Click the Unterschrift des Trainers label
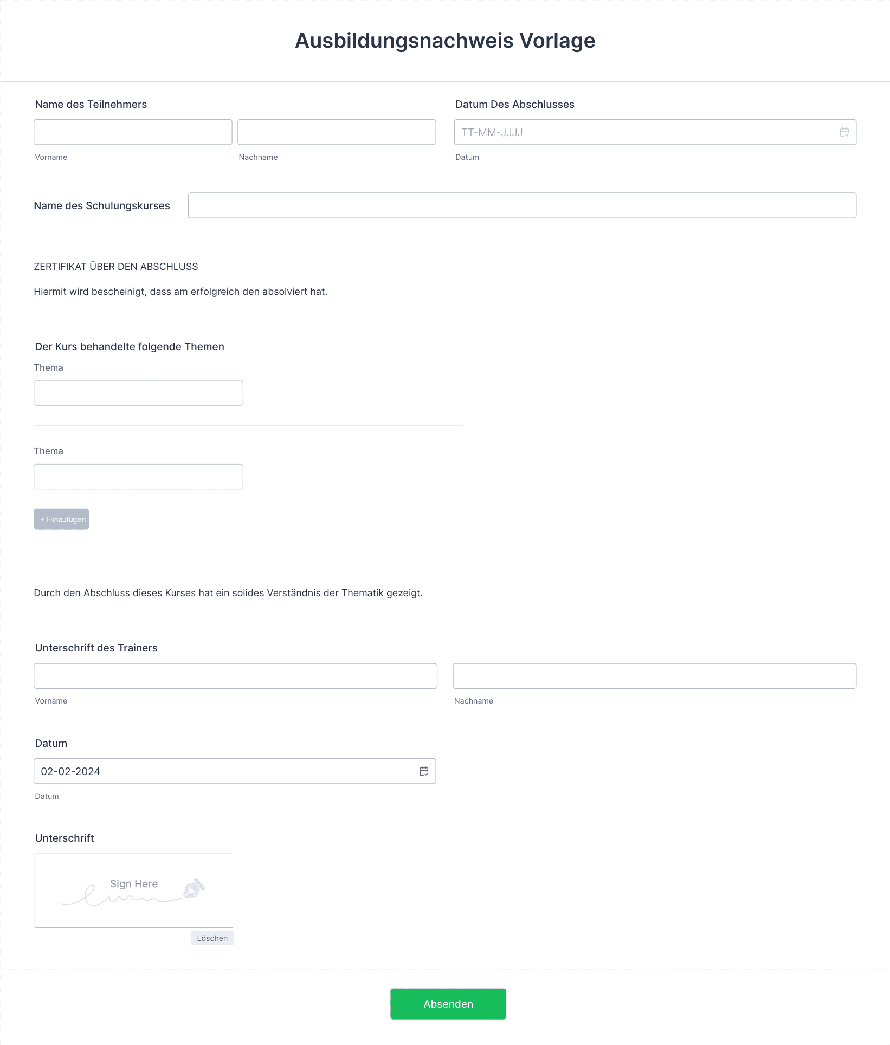The width and height of the screenshot is (890, 1045). coord(96,648)
